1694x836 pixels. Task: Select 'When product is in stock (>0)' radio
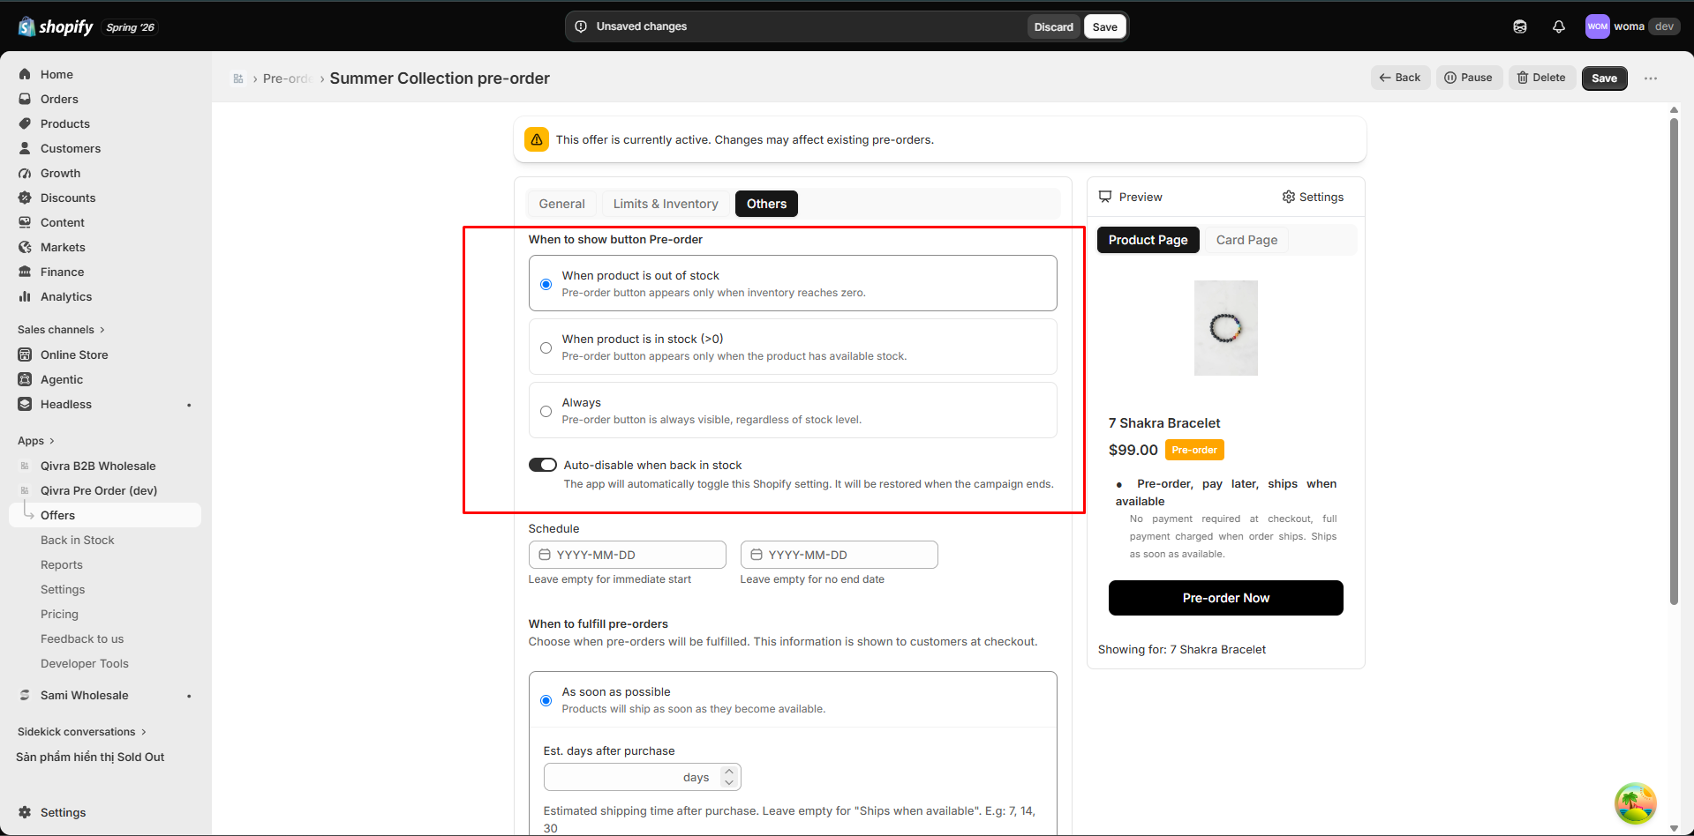click(x=546, y=347)
